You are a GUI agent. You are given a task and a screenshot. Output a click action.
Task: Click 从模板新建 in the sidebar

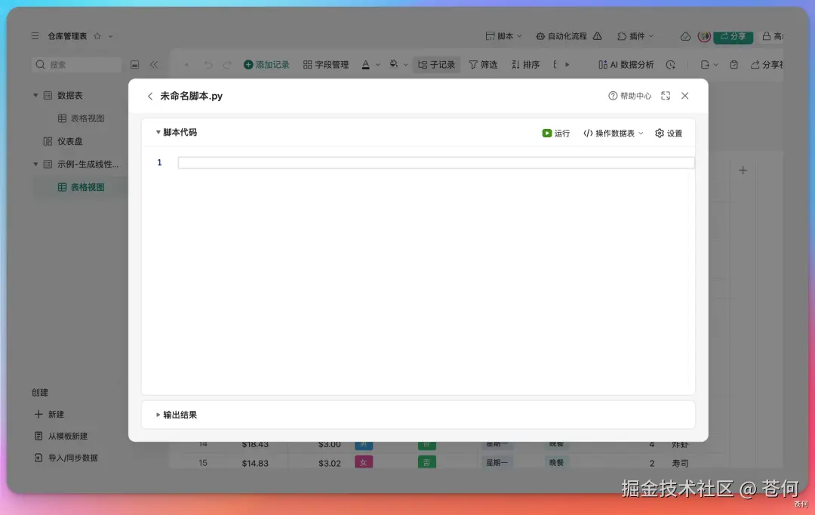pos(61,436)
